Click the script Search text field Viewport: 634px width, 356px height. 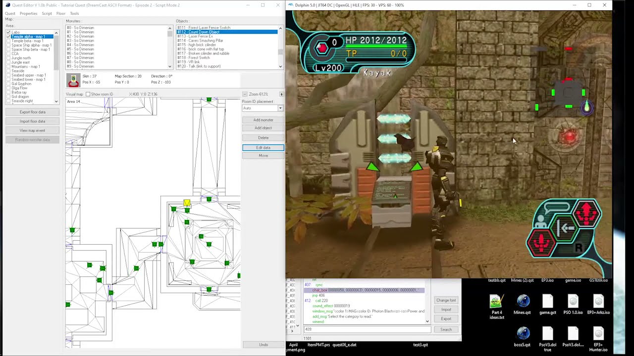click(x=368, y=329)
